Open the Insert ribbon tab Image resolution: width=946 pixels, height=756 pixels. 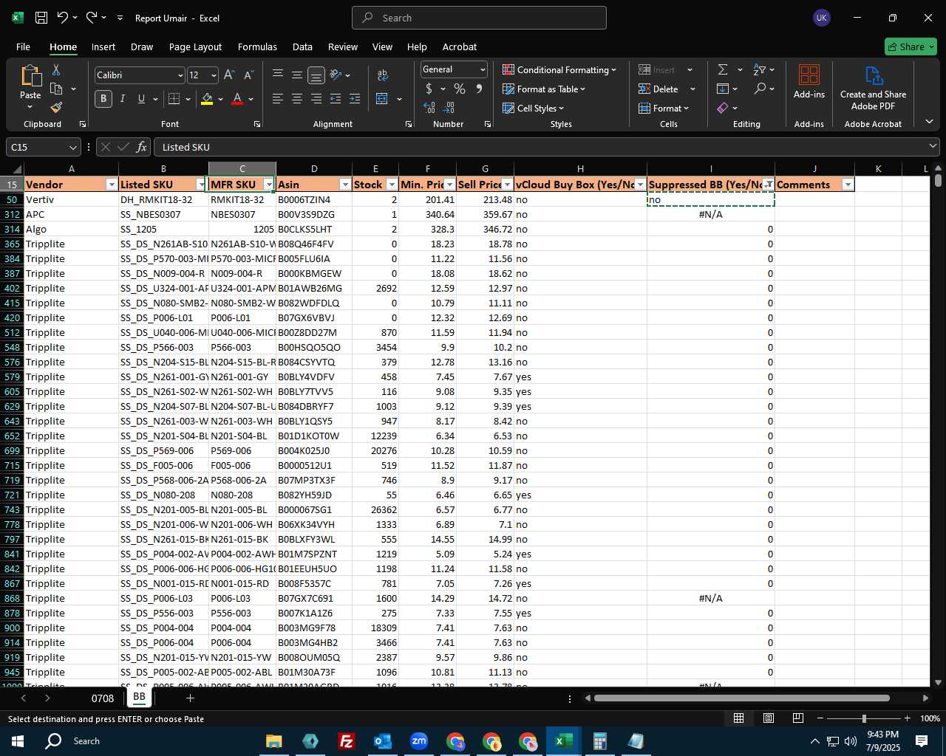click(x=103, y=47)
